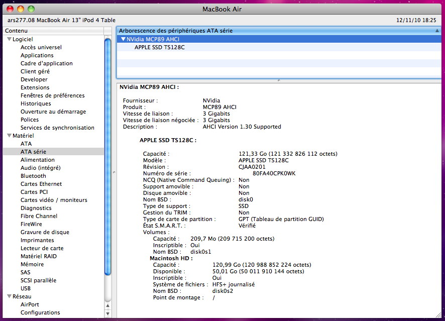Select Historiques in the sidebar
The image size is (445, 321).
36,103
